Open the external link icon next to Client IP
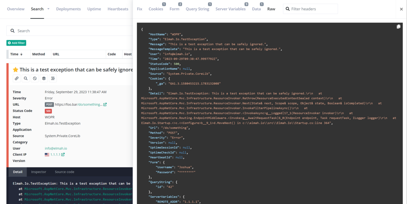The image size is (407, 204). pyautogui.click(x=63, y=155)
